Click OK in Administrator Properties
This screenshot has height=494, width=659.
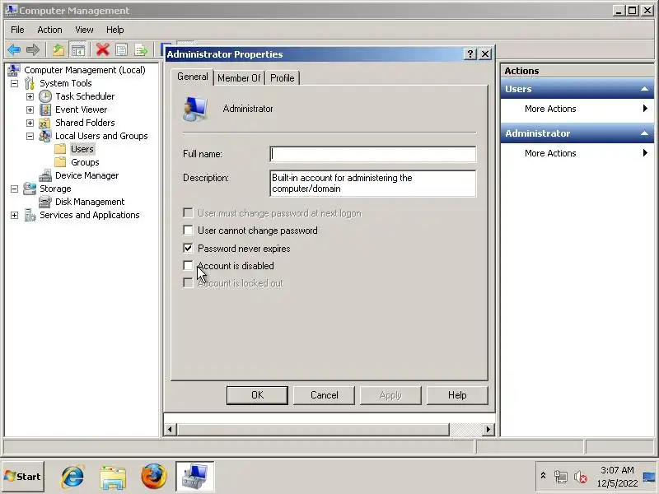click(257, 395)
